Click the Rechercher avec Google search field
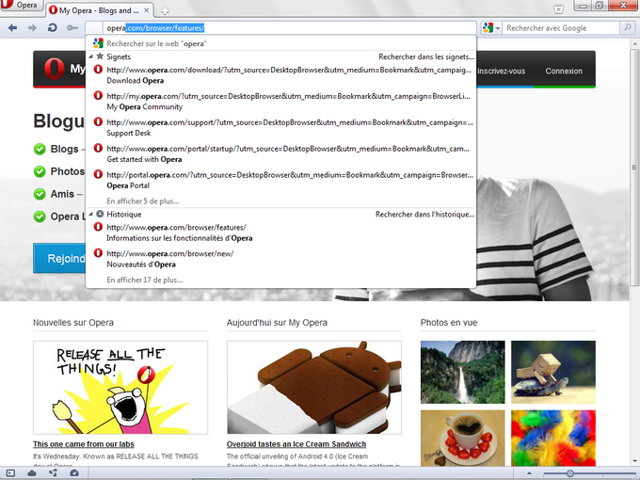The image size is (640, 480). tap(561, 27)
